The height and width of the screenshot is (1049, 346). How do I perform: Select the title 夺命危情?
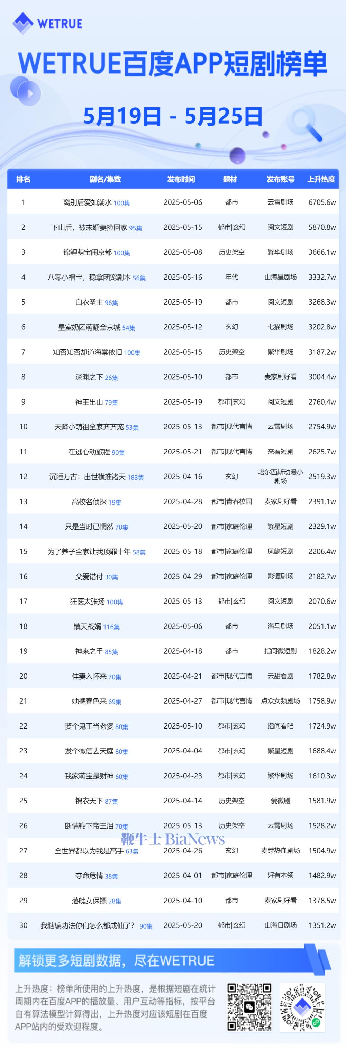click(89, 876)
